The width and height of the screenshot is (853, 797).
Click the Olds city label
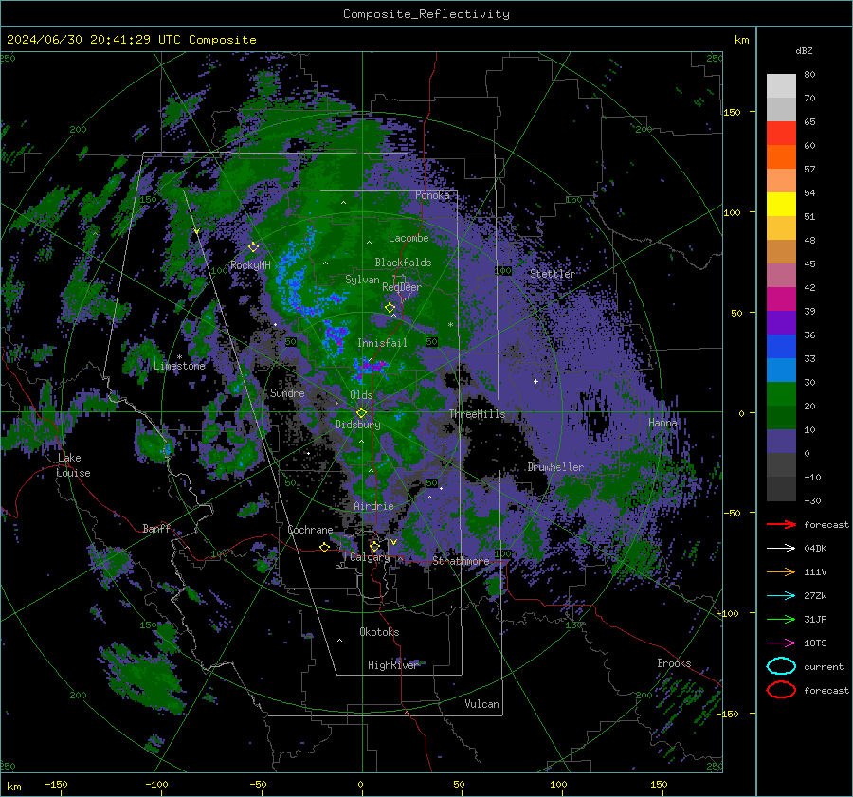(x=361, y=395)
